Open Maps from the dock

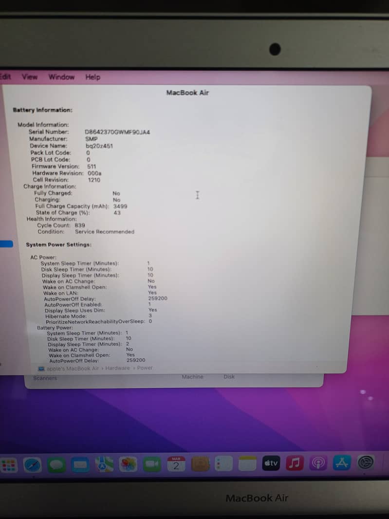tap(104, 464)
